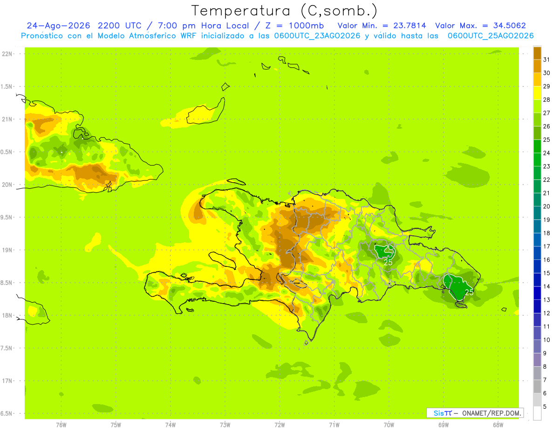Select the '0600UTC_23AGO2026' initialization timestamp
This screenshot has height=431, width=559.
coord(317,36)
